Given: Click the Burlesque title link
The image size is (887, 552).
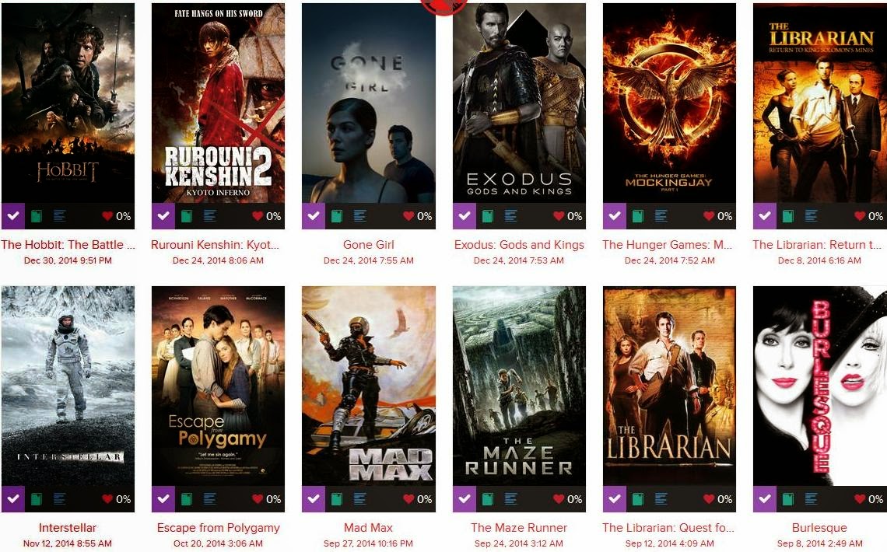Looking at the screenshot, I should point(819,528).
